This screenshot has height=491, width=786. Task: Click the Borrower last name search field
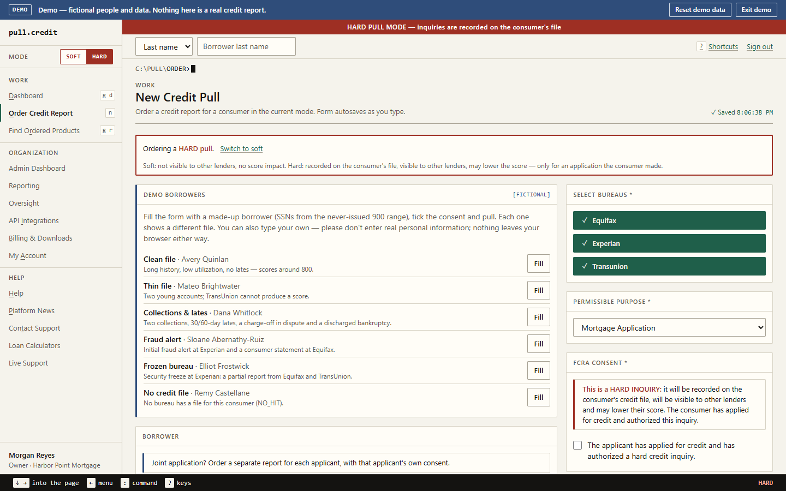point(246,46)
